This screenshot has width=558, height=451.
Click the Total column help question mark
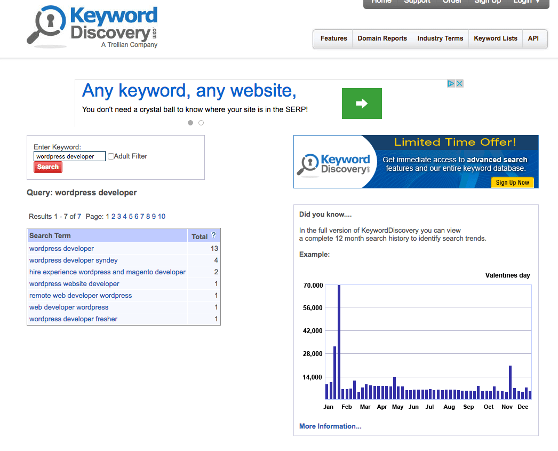pyautogui.click(x=213, y=235)
